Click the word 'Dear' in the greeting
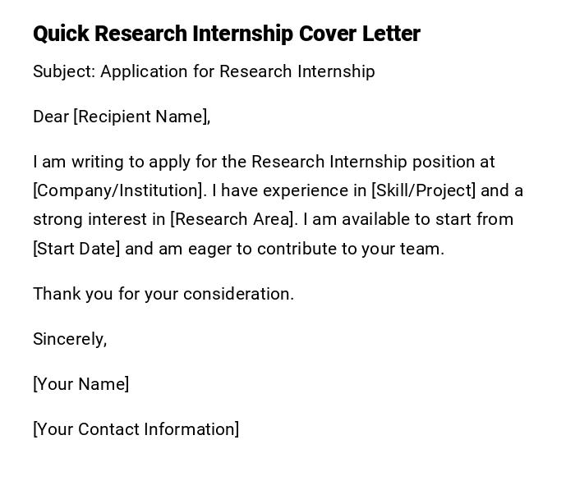The height and width of the screenshot is (481, 575). pos(51,117)
